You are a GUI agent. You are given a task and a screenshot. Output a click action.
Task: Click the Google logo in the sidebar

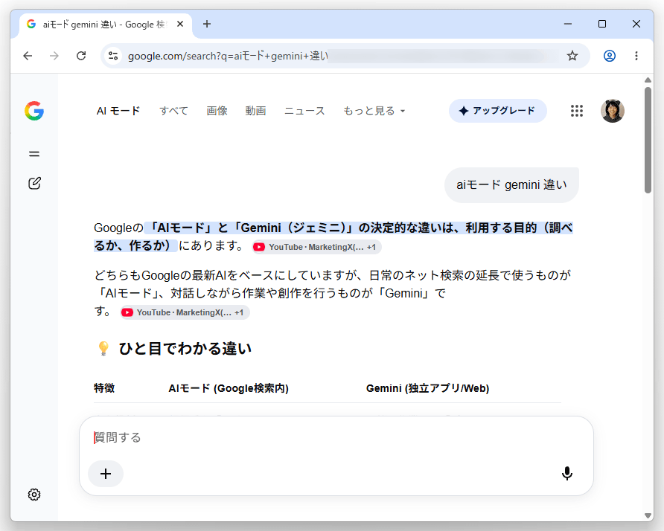(34, 111)
